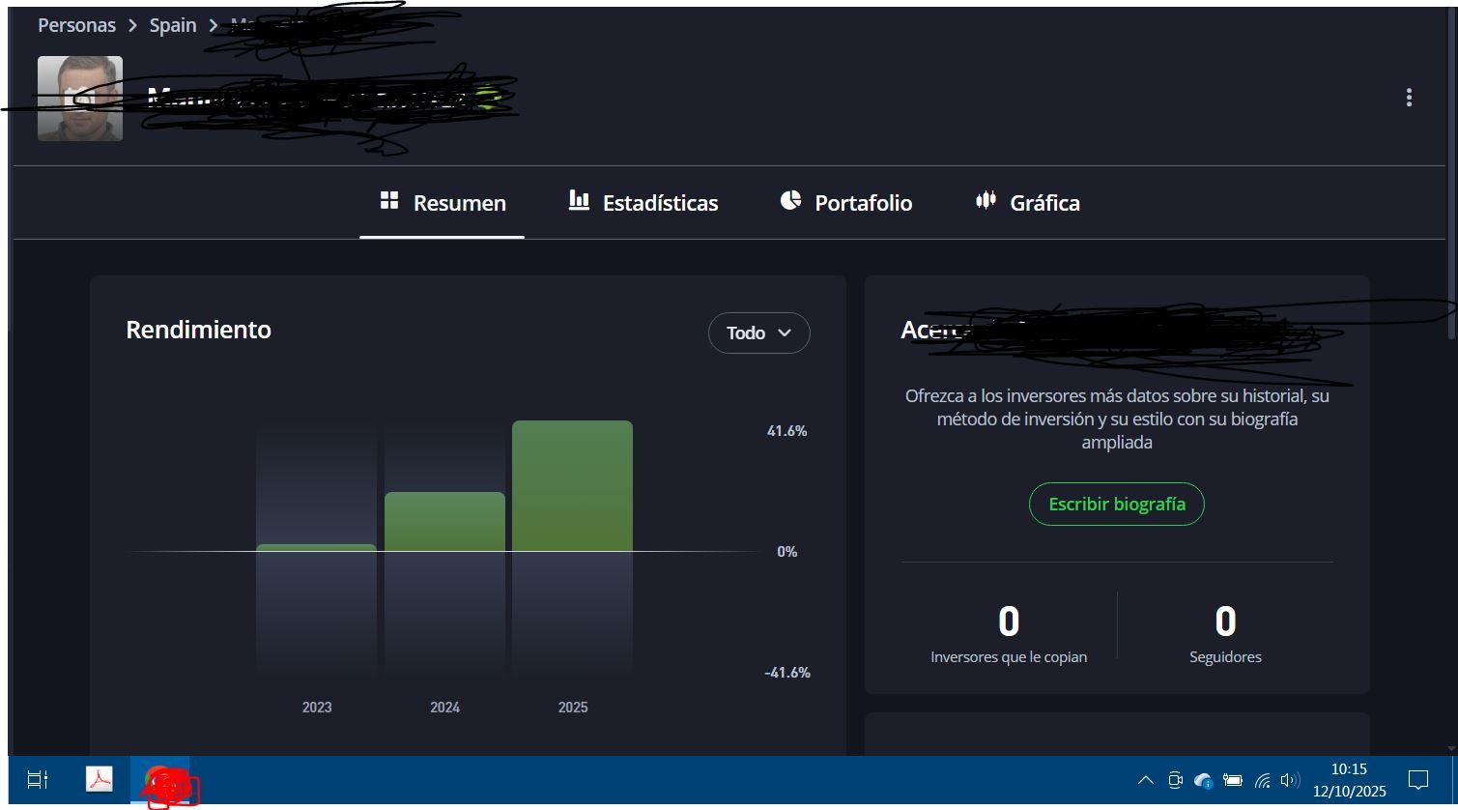This screenshot has height=810, width=1458.
Task: Open the three-dot options menu
Action: (1409, 98)
